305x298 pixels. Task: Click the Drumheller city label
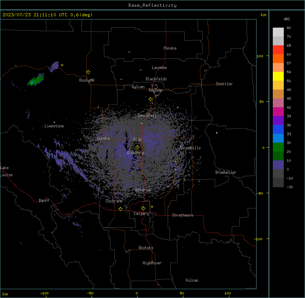pyautogui.click(x=226, y=172)
